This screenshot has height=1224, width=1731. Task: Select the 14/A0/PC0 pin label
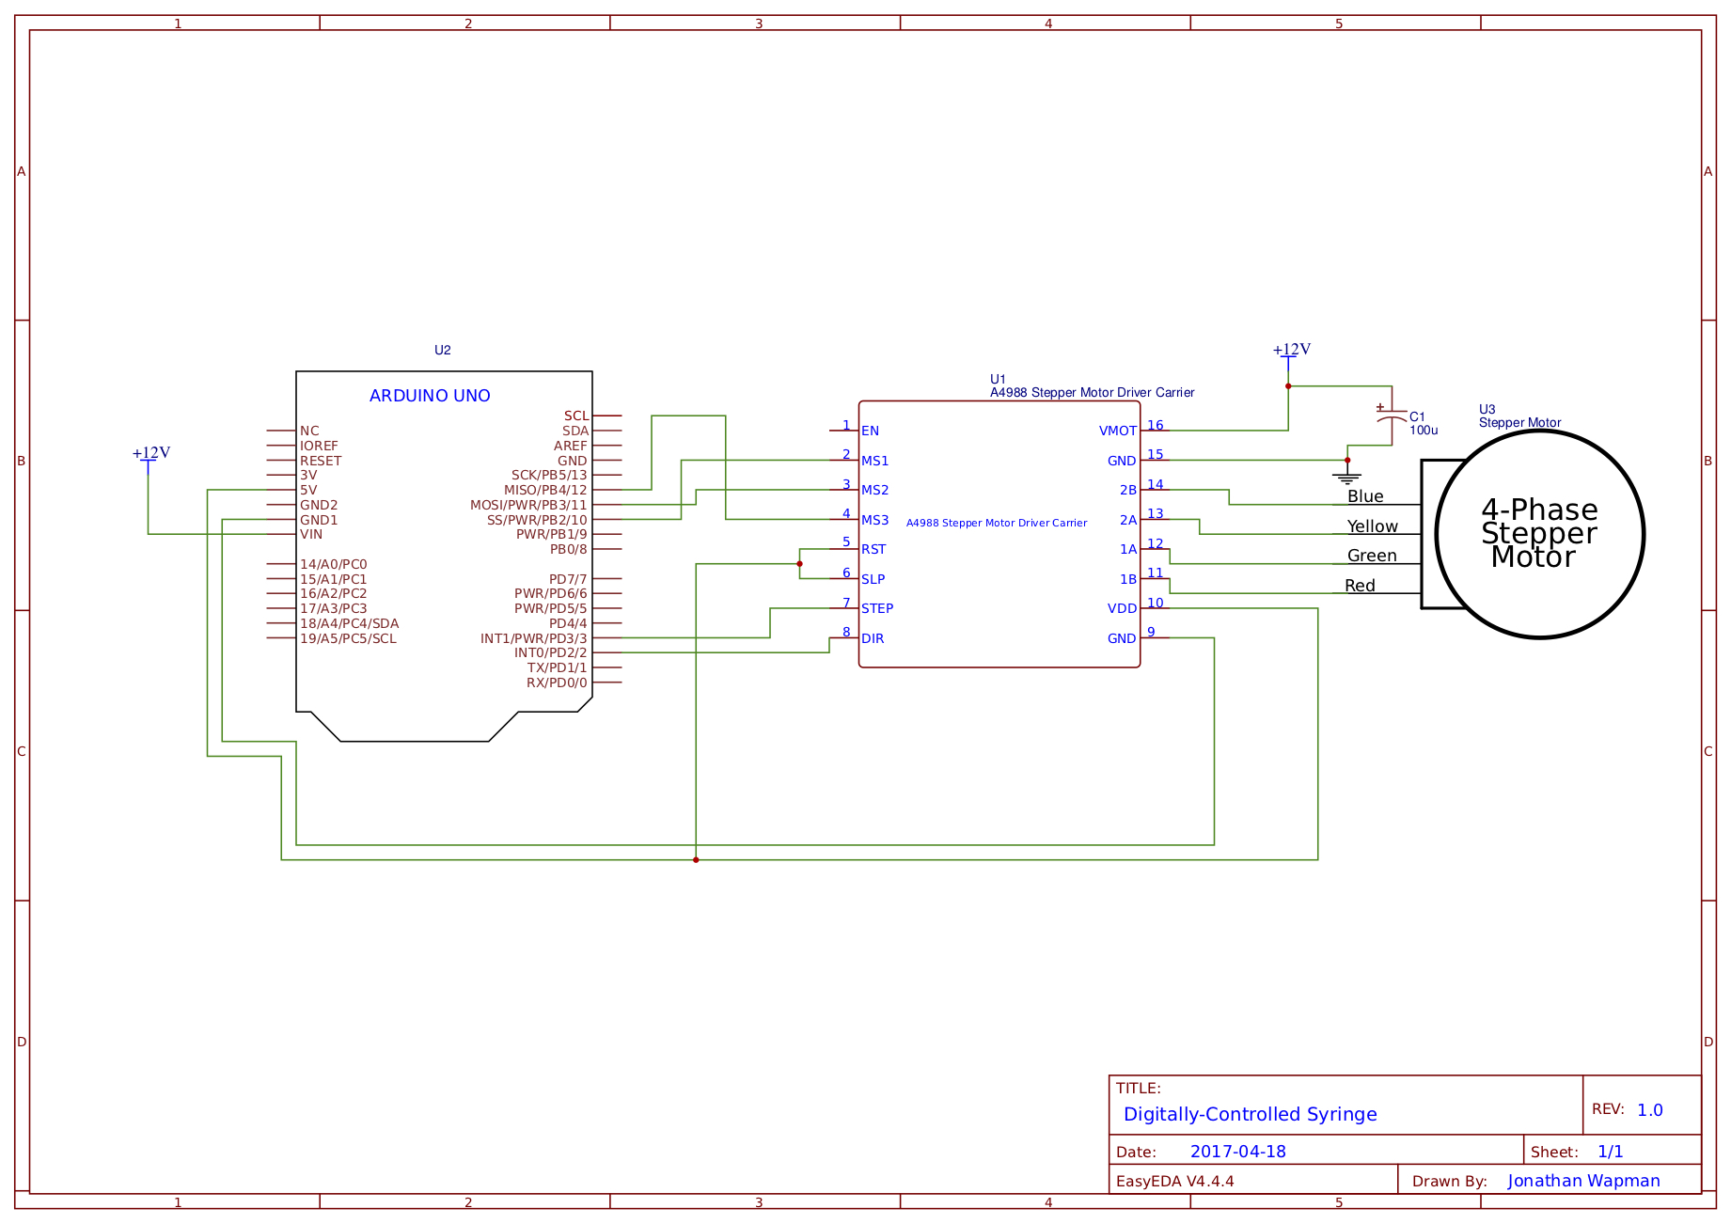point(334,564)
